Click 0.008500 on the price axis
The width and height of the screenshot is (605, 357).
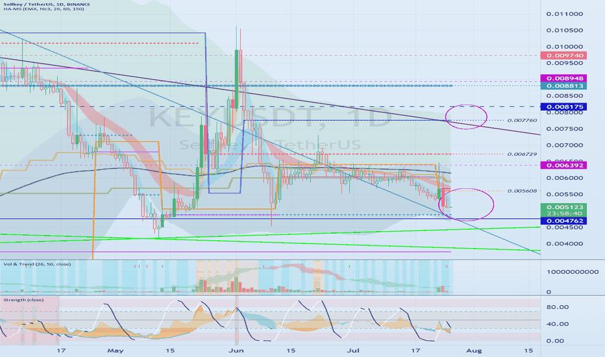[565, 95]
